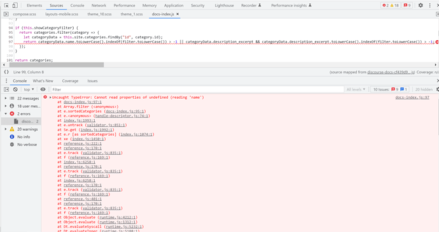Open the Memory panel tab
The height and width of the screenshot is (232, 439).
point(150,5)
